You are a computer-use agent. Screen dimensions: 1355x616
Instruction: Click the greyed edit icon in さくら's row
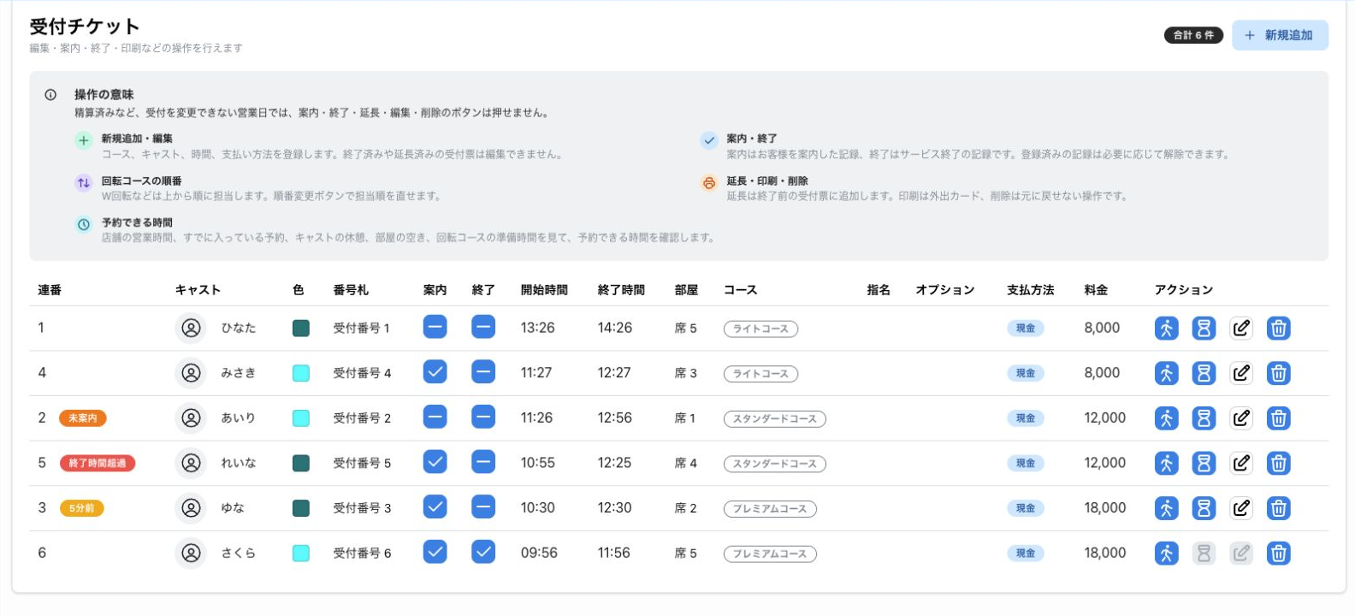click(1241, 554)
